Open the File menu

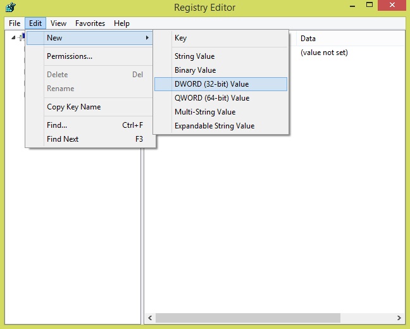15,23
